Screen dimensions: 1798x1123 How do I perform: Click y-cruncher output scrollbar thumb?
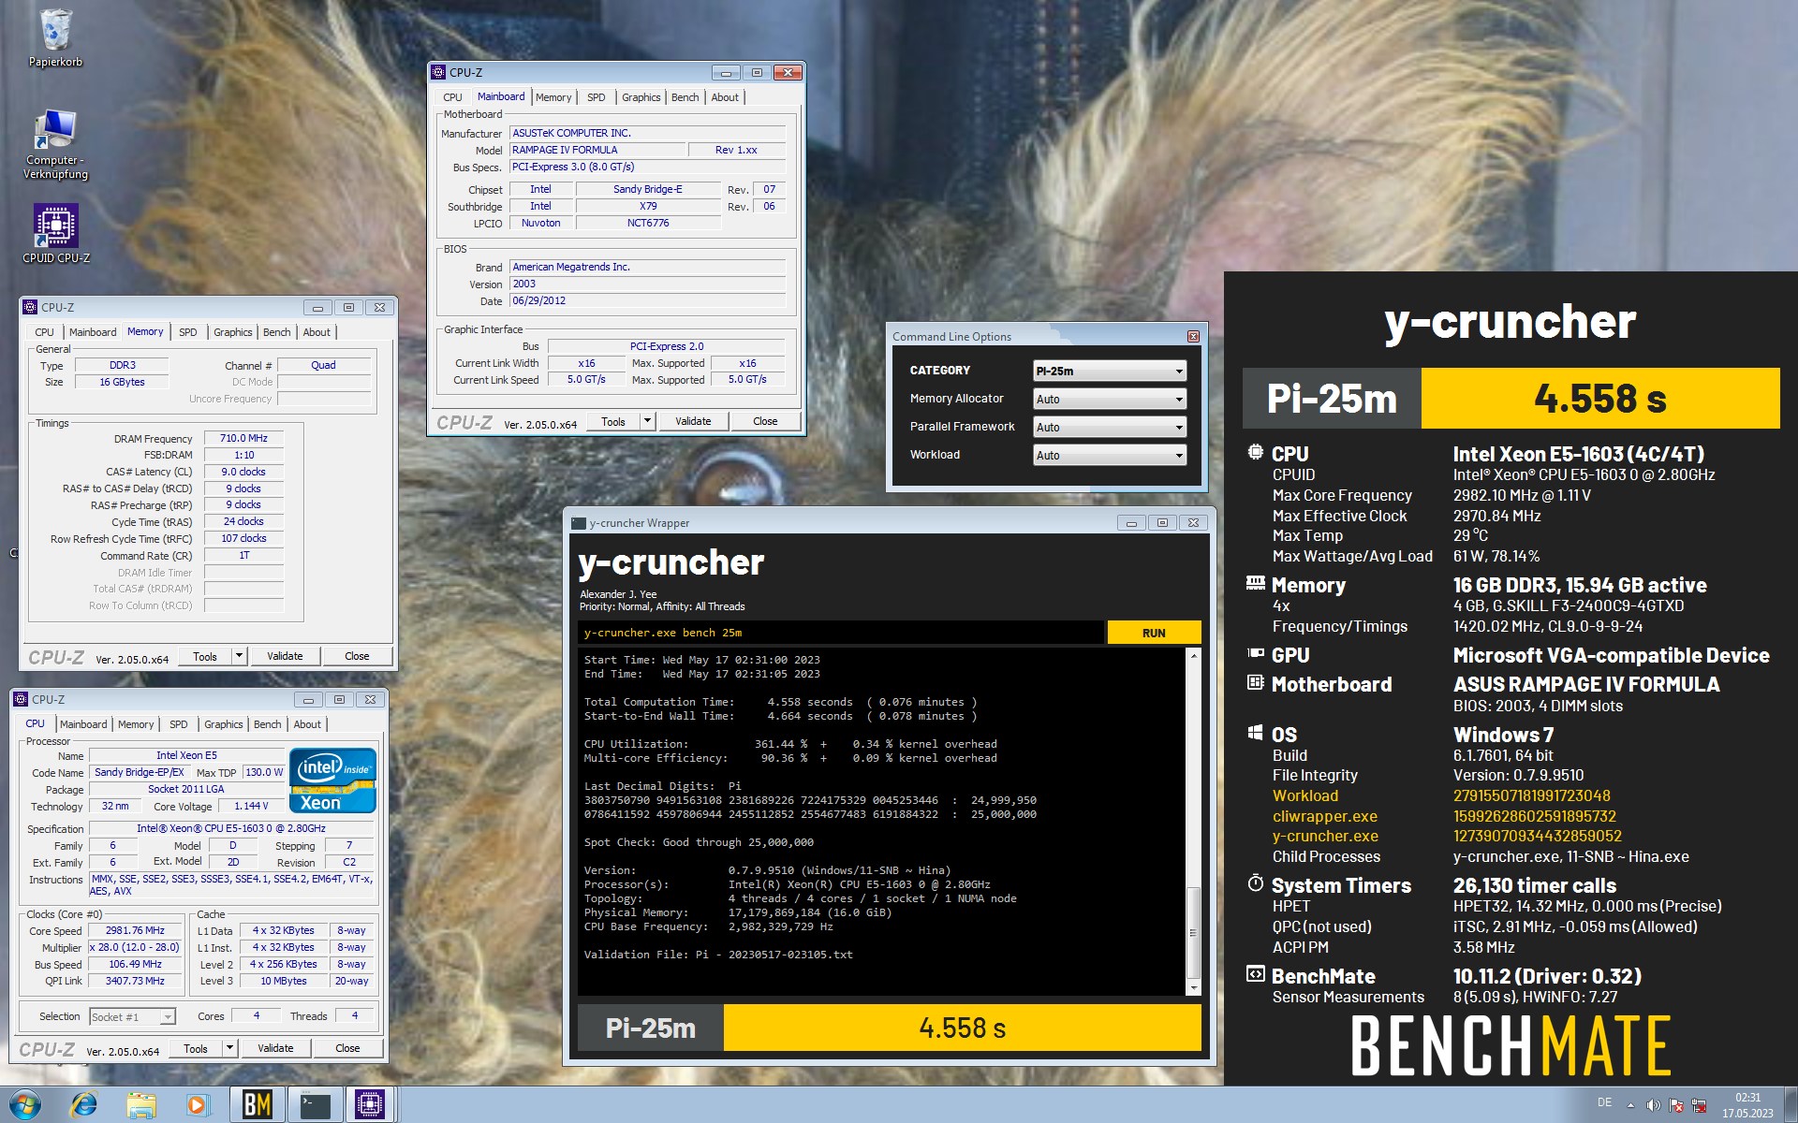(x=1193, y=932)
